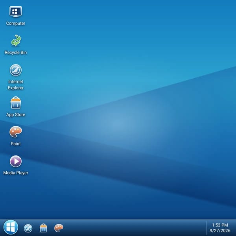Click the 1:53 PM clock

pos(220,225)
